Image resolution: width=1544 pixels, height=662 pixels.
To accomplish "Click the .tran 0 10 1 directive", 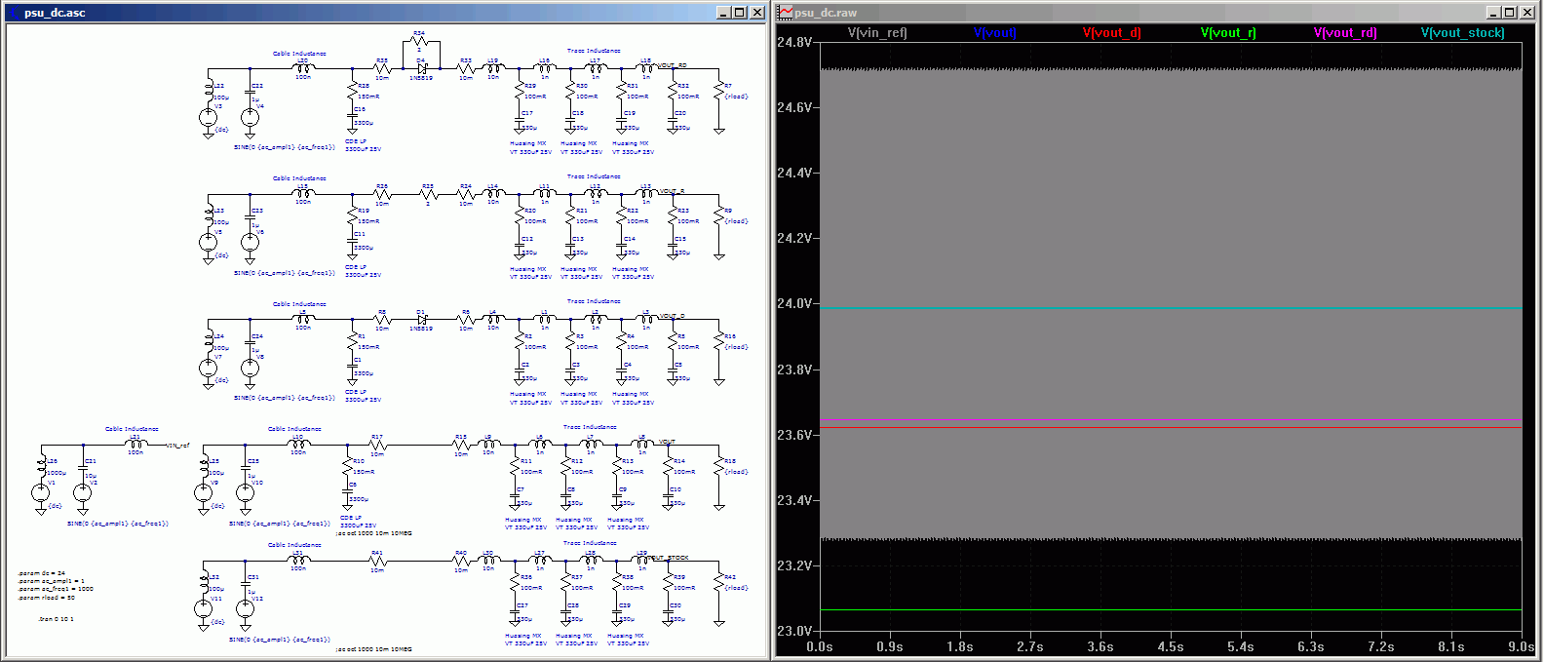I will (56, 619).
